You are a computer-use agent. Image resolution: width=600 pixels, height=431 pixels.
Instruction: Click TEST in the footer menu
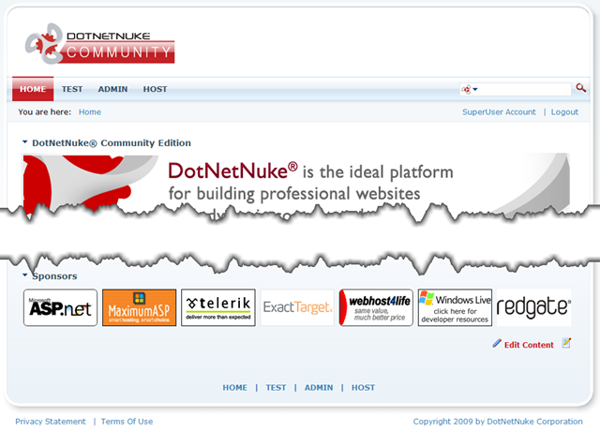click(x=276, y=388)
